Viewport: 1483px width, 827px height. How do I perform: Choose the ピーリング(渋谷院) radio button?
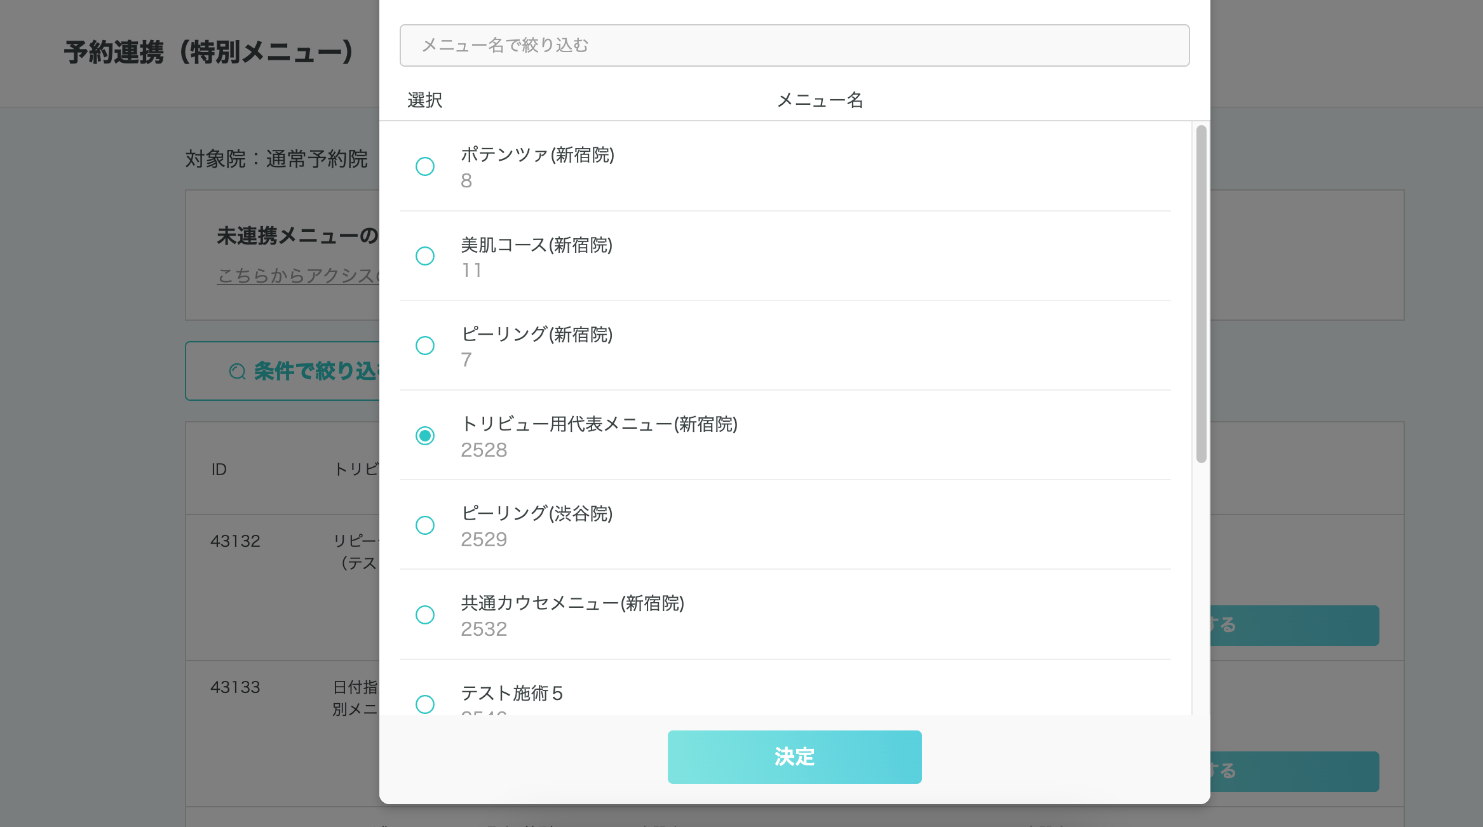pos(424,525)
